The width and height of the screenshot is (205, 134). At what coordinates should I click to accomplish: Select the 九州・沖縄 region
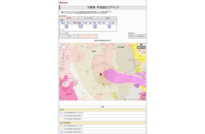point(111,23)
